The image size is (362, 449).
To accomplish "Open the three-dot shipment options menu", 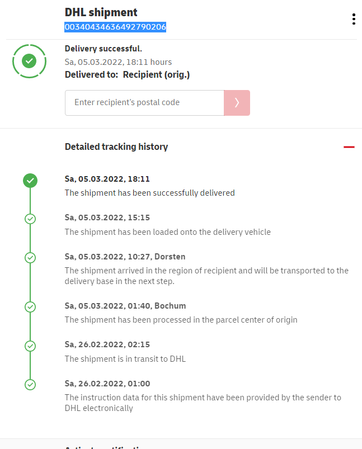I will (x=354, y=19).
